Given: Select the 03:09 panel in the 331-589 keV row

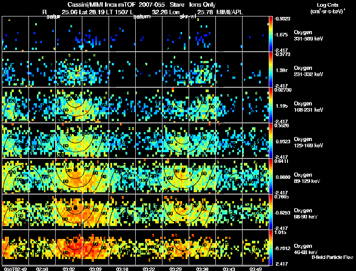Looking at the screenshot, I should pyautogui.click(x=95, y=34).
